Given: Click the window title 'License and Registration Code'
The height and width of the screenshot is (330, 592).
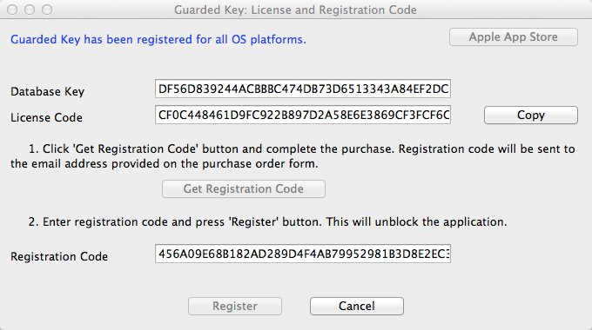Looking at the screenshot, I should [x=333, y=10].
